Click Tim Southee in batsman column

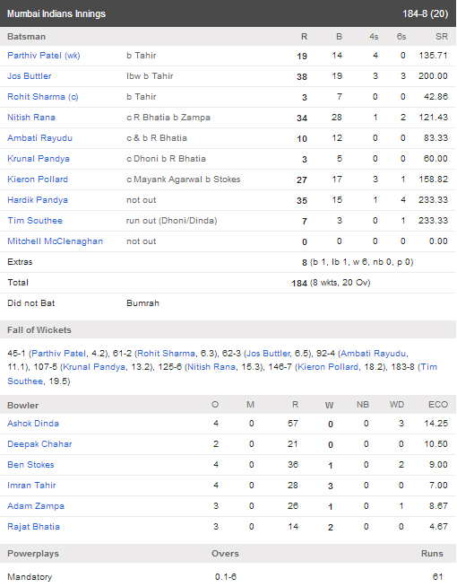35,221
